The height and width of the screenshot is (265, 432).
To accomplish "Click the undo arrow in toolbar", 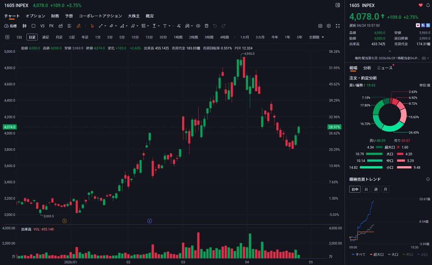I will (x=215, y=26).
